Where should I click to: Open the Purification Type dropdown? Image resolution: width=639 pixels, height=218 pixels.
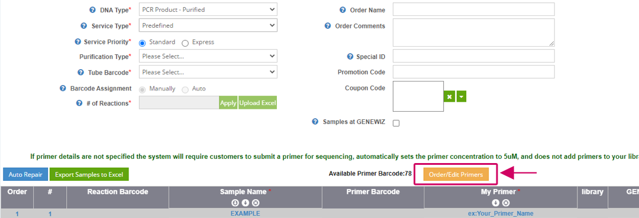click(208, 56)
